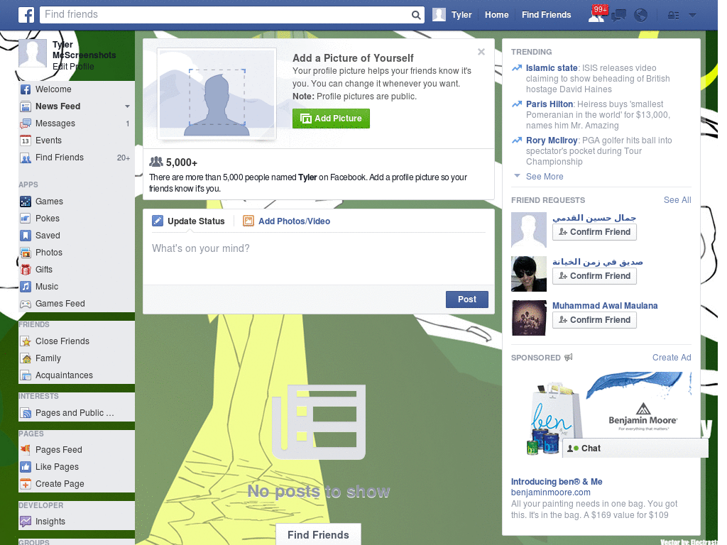This screenshot has height=545, width=727.
Task: Open the messages chat bubbles icon
Action: [x=618, y=16]
